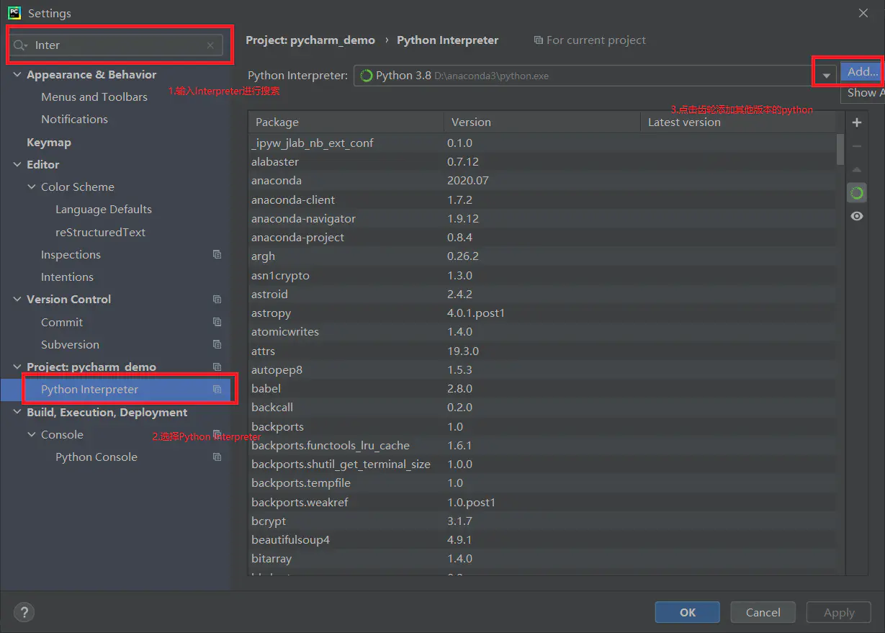
Task: Select the bitarray package row
Action: [x=542, y=558]
